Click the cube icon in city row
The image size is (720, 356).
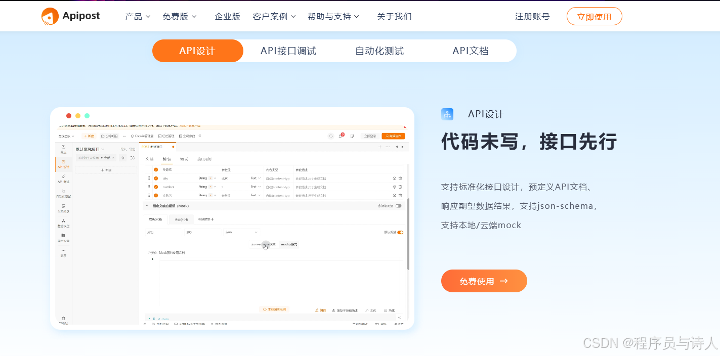pyautogui.click(x=394, y=179)
